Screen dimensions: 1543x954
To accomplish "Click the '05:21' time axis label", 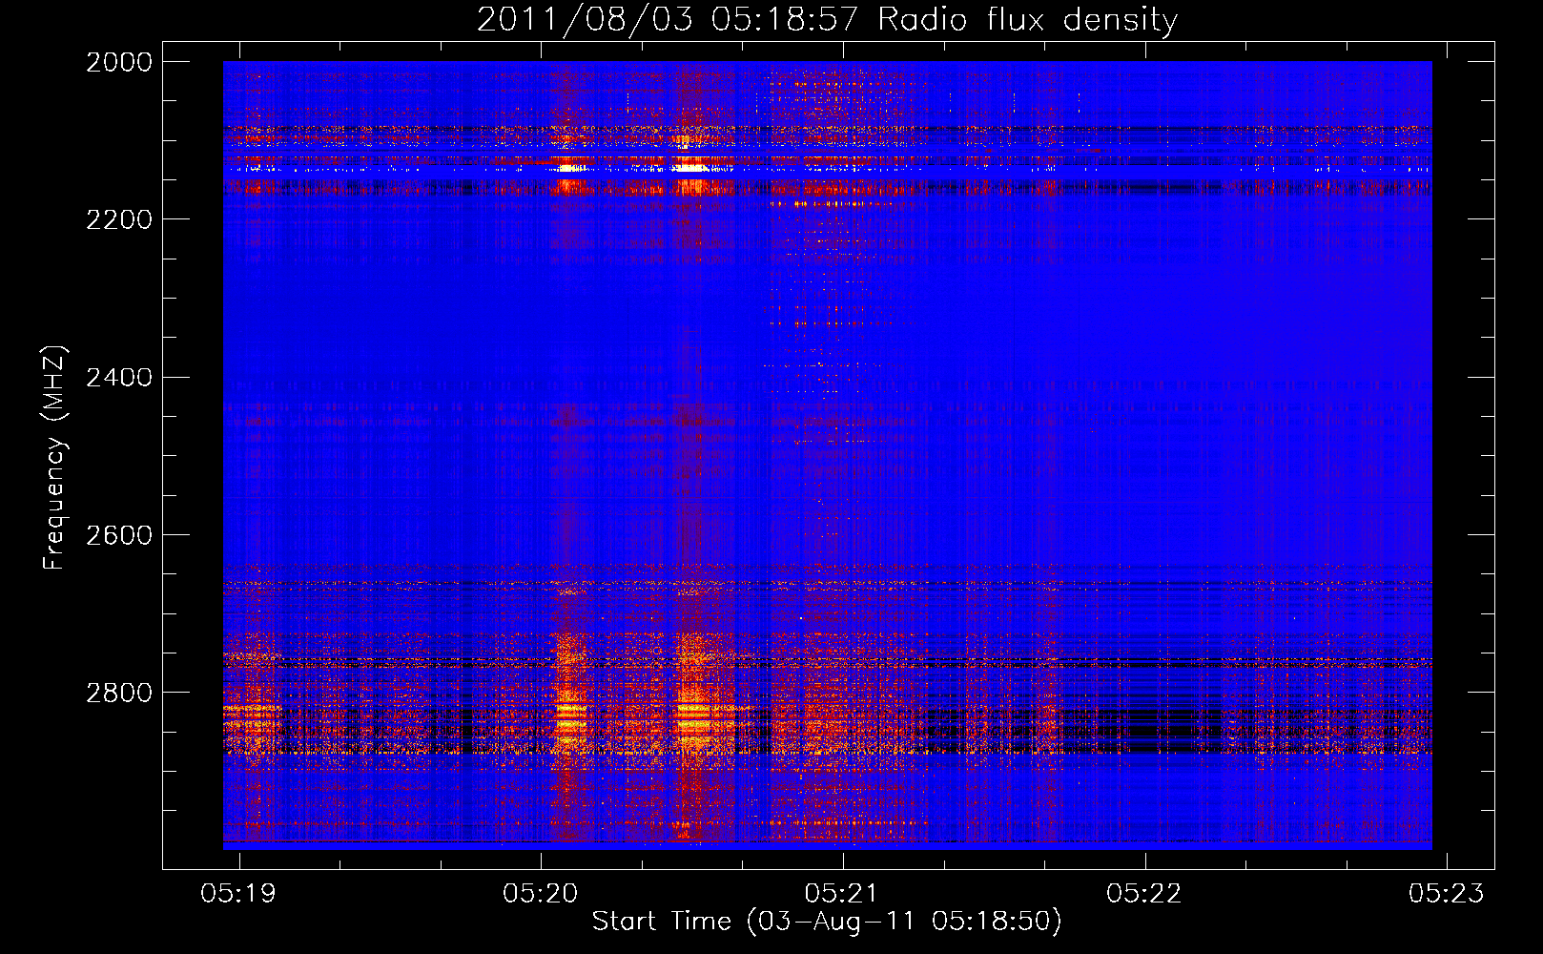I will point(842,894).
